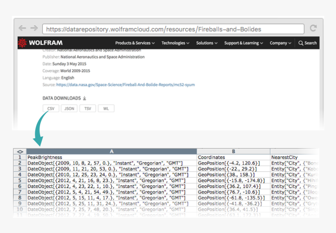
Task: Click the GeoPosition[{-41.8, -36.2}] cell
Action: click(234, 203)
